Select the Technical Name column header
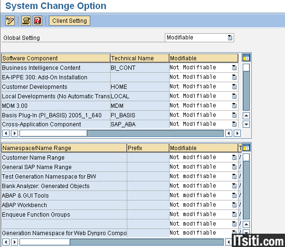The image size is (285, 247). point(140,58)
